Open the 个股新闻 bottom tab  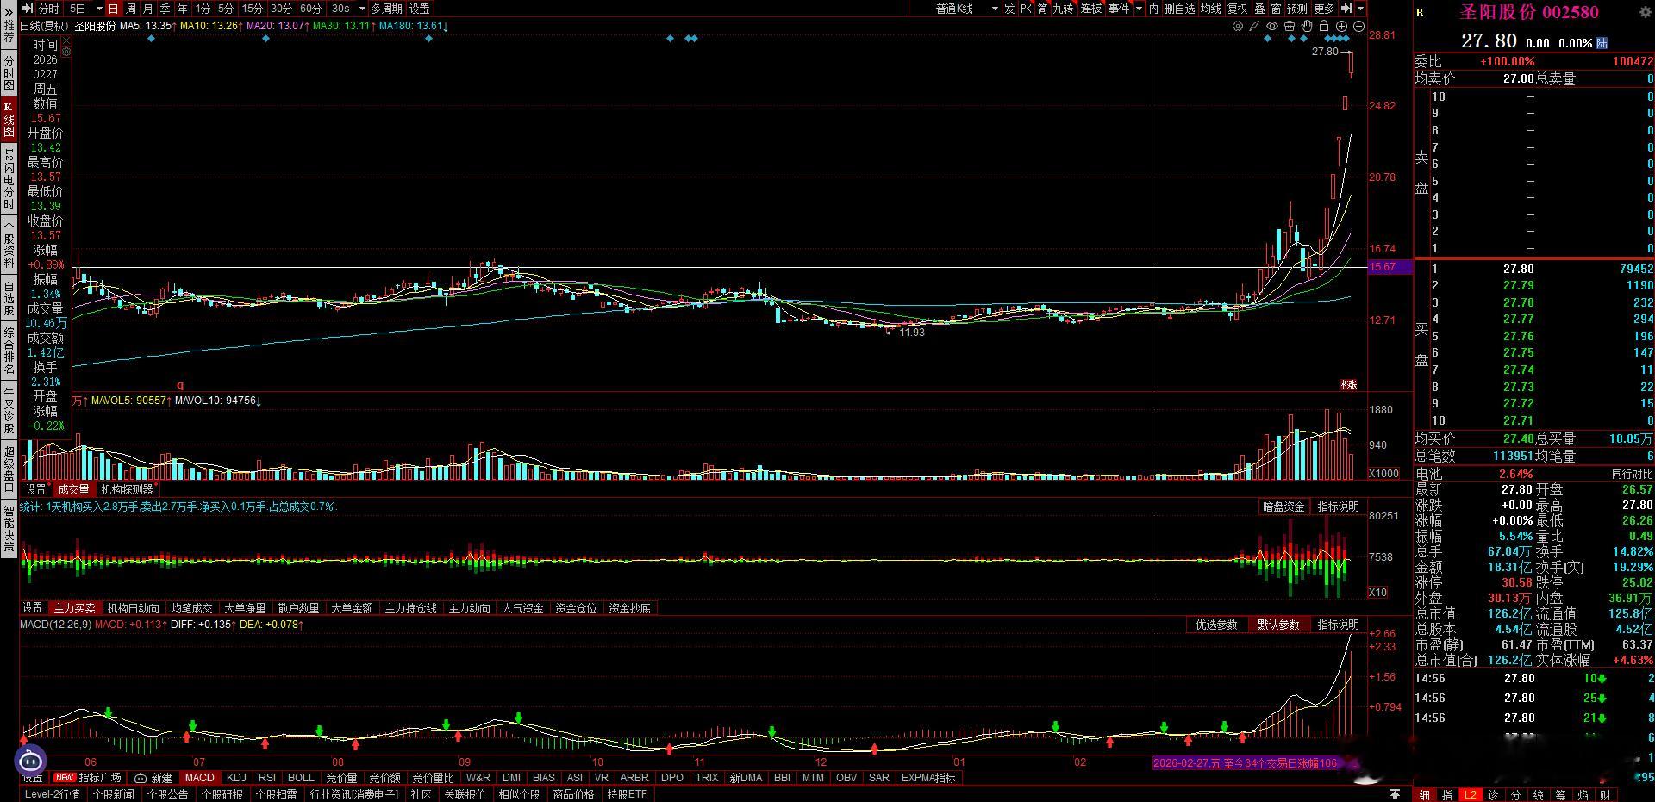tap(114, 794)
